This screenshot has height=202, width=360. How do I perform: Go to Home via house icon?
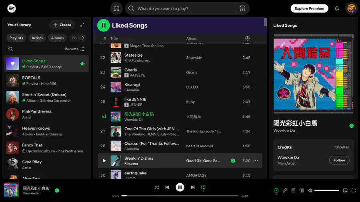click(116, 8)
